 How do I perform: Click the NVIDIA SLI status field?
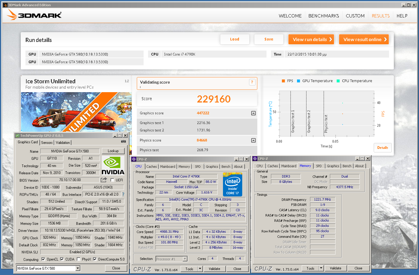point(82,252)
